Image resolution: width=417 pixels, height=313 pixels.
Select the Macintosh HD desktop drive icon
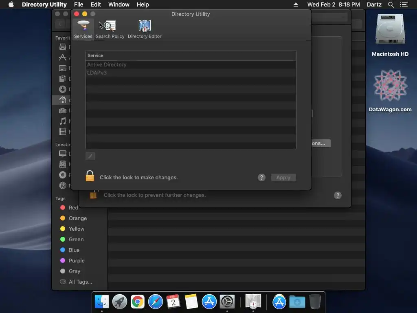(390, 30)
